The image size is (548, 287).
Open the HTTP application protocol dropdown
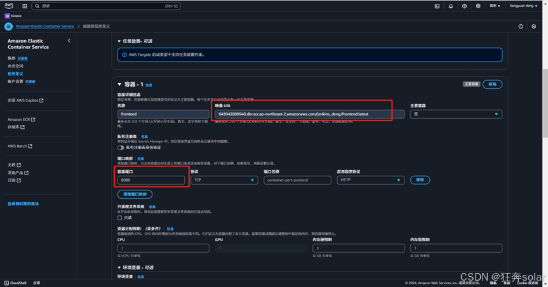coord(370,180)
